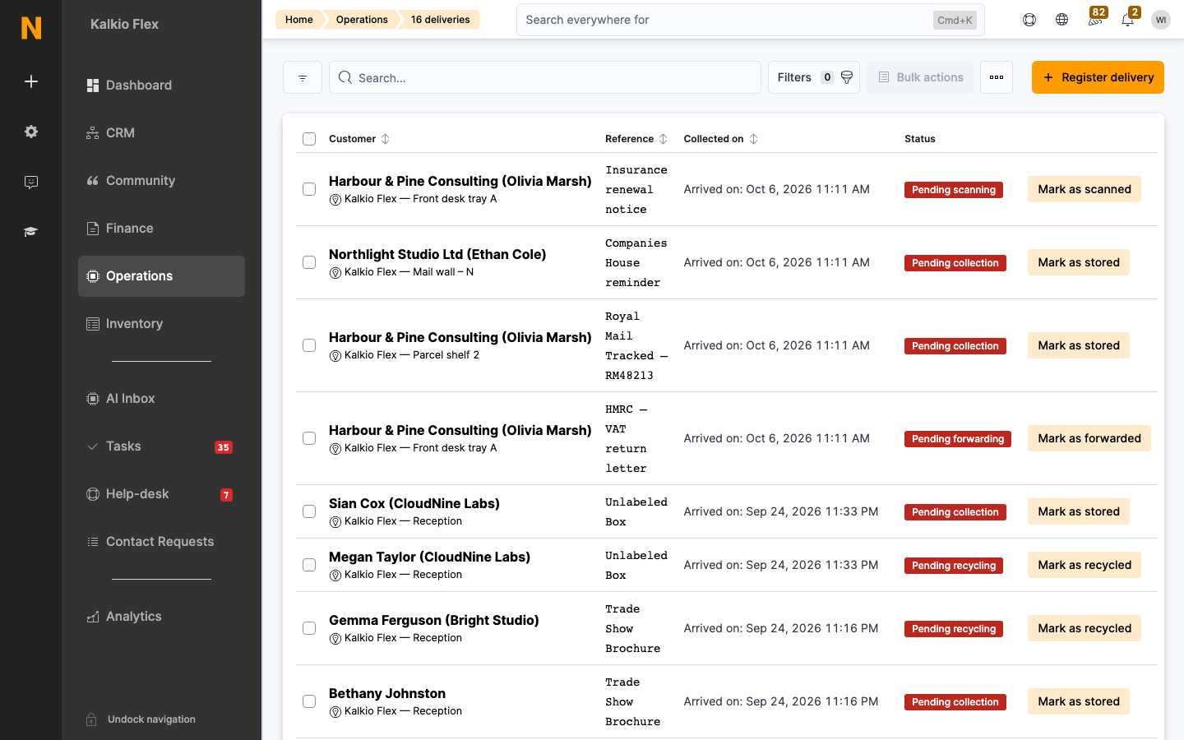Check the Northlight Studio Ltd row checkbox
The height and width of the screenshot is (740, 1184).
(309, 262)
